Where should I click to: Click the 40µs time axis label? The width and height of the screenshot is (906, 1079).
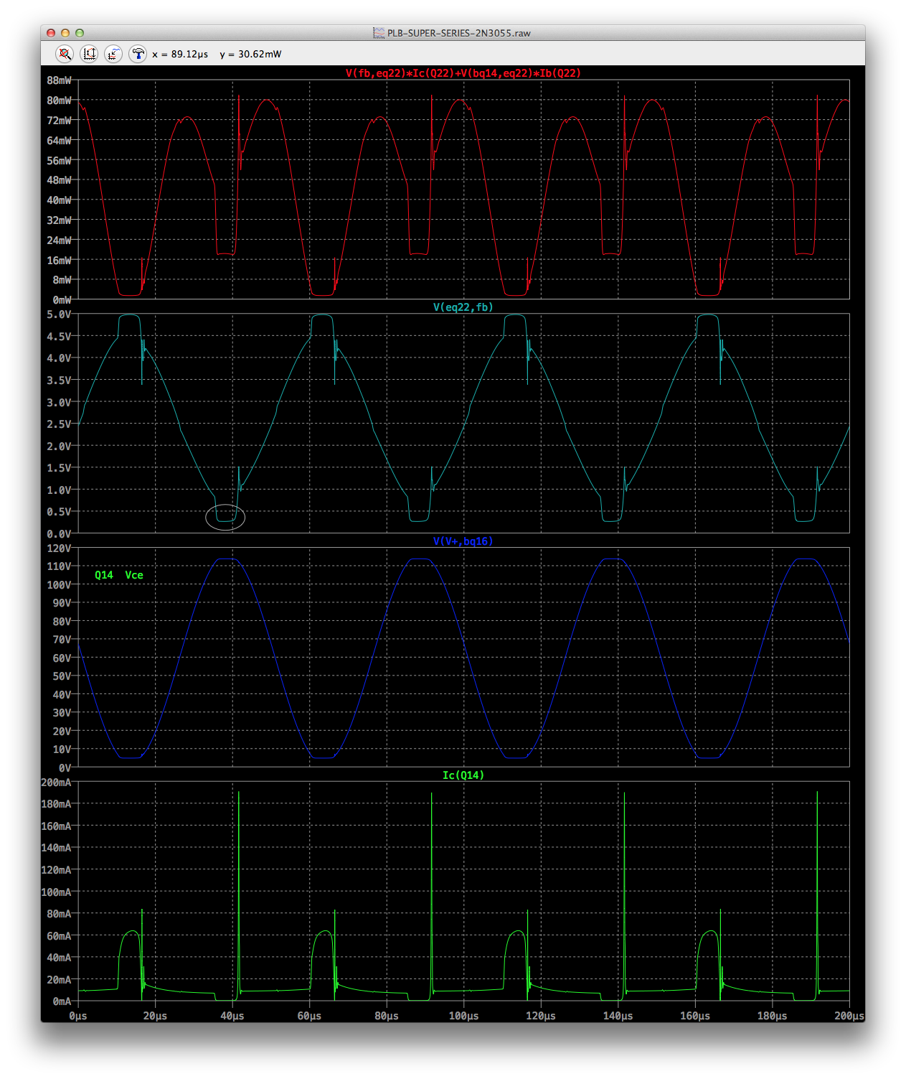[232, 1017]
